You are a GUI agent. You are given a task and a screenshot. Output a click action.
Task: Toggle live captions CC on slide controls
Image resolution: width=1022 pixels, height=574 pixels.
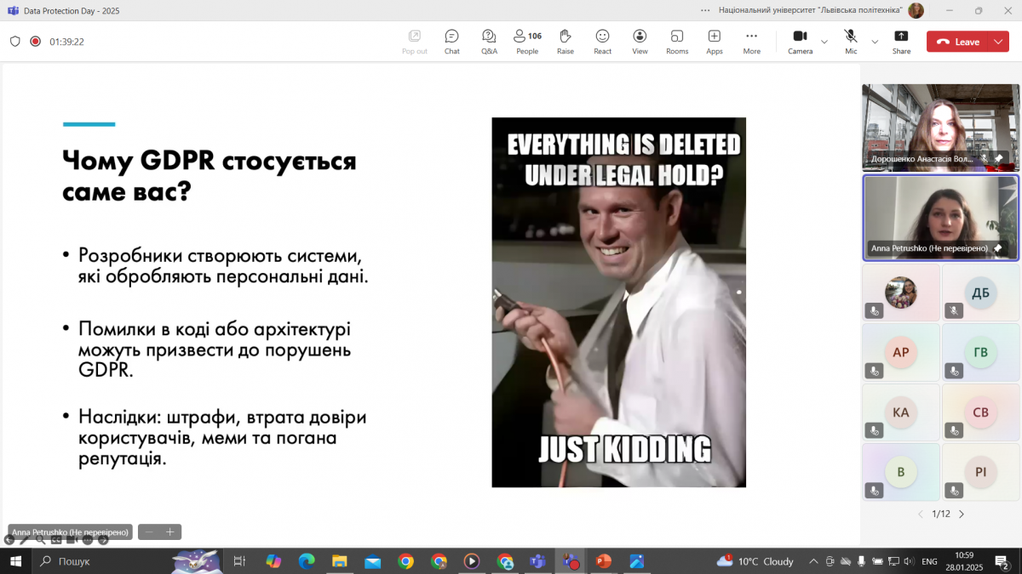(56, 540)
